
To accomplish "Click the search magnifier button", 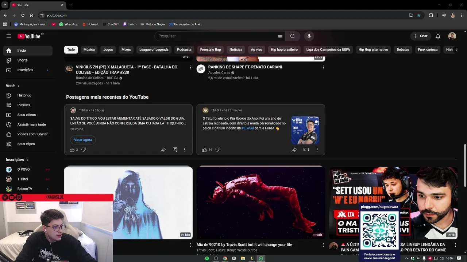I will [x=292, y=36].
